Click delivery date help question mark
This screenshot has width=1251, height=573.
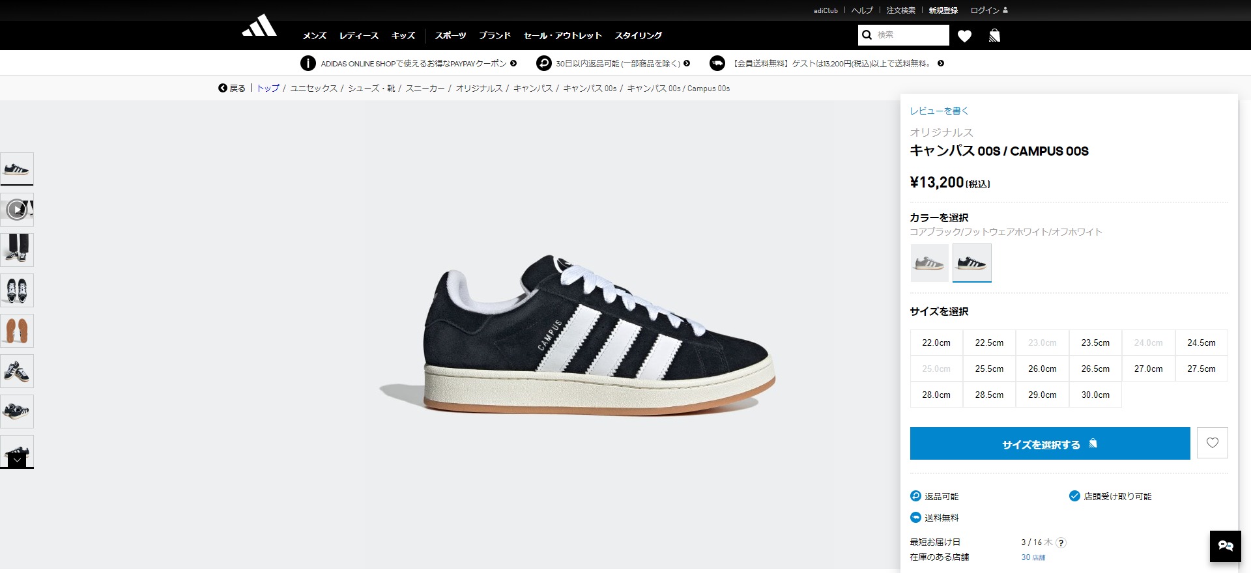pos(1061,542)
